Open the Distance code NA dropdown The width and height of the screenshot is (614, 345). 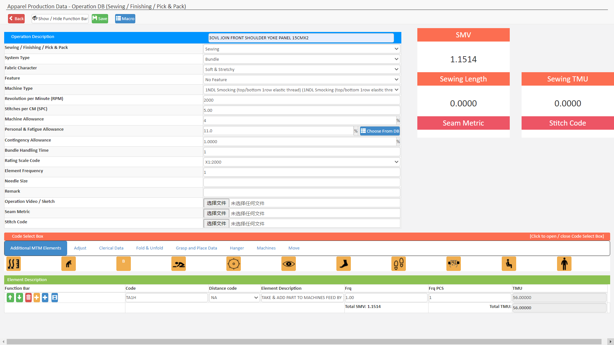234,298
